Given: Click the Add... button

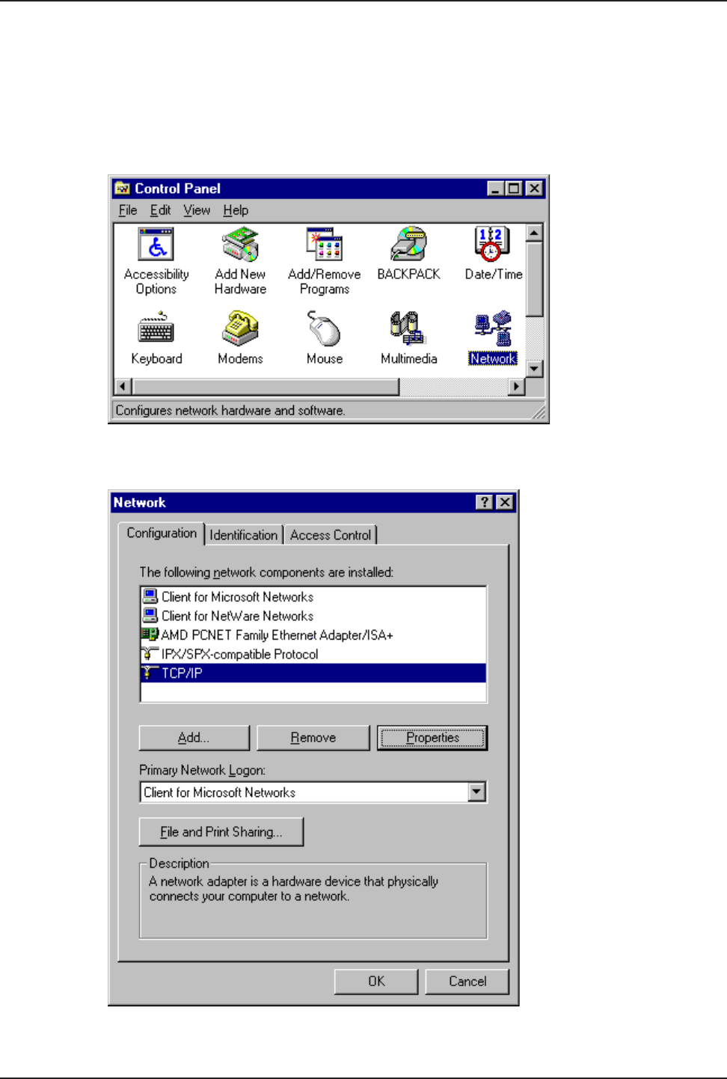Looking at the screenshot, I should click(194, 738).
